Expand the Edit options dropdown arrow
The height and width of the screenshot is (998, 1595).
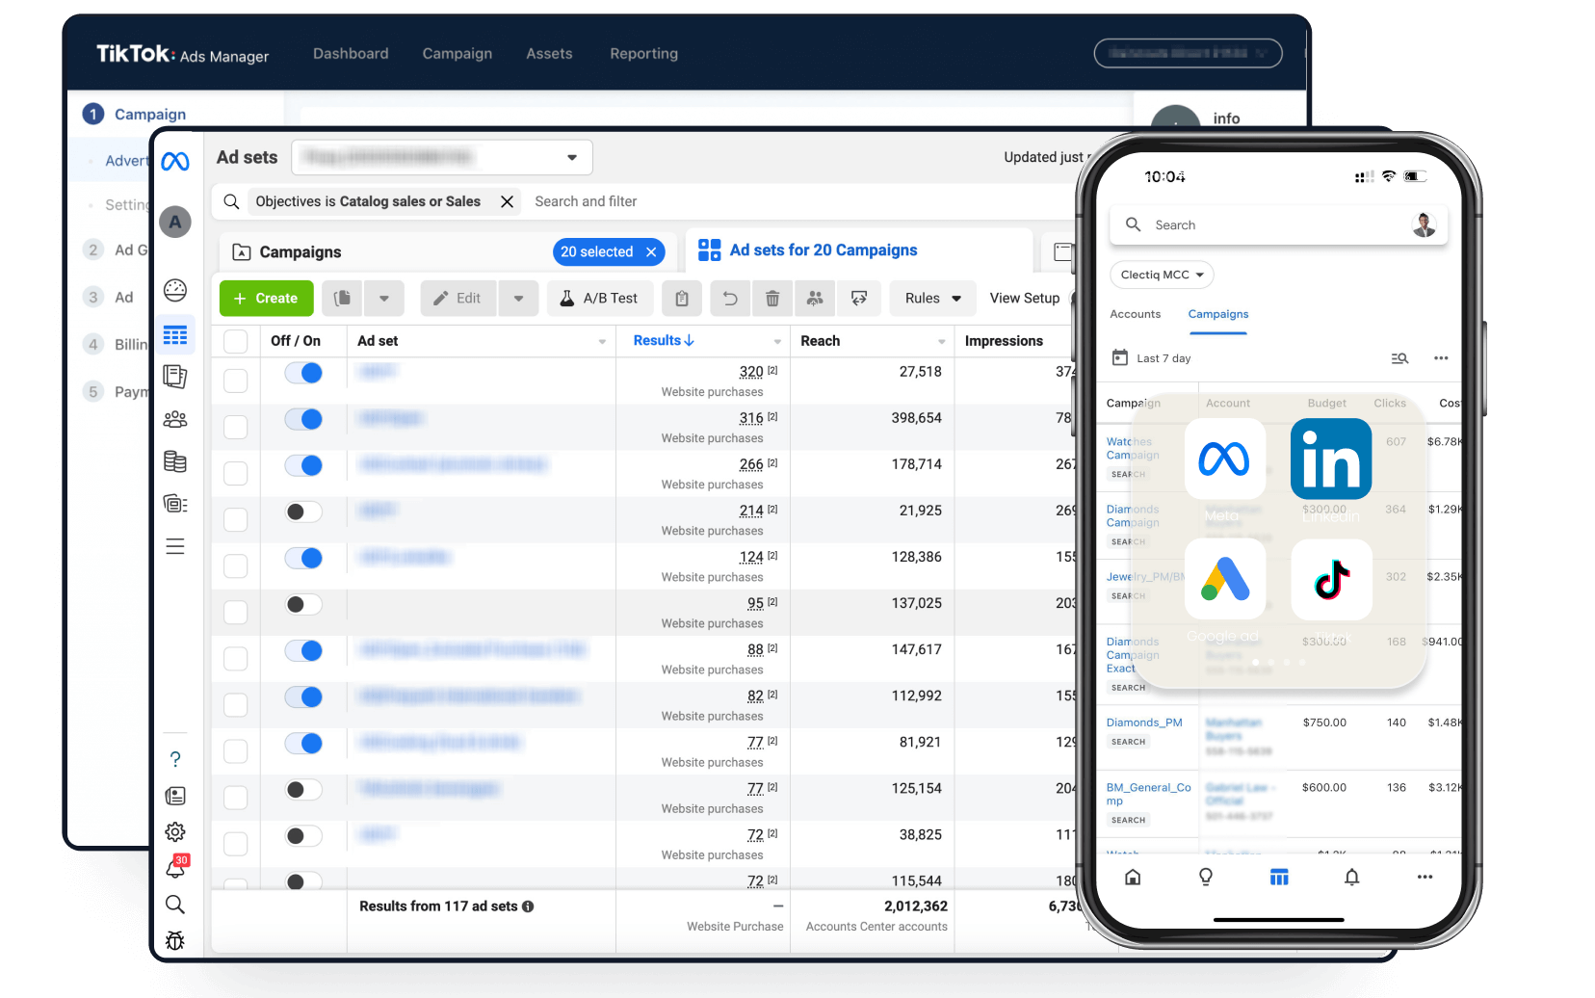click(518, 299)
